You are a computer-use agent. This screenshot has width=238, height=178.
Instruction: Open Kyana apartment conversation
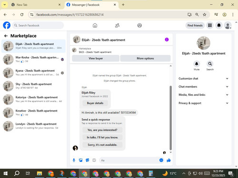[x=33, y=73]
